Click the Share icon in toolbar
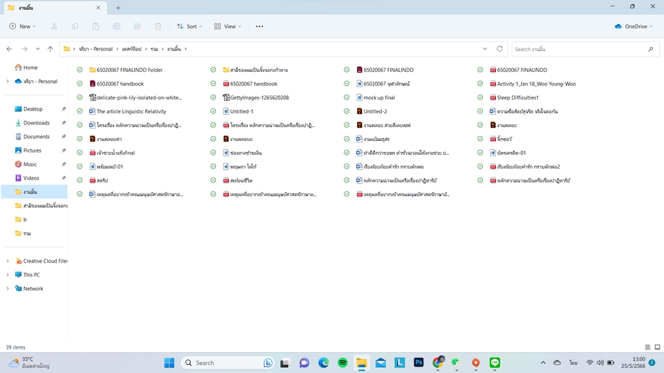Image resolution: width=664 pixels, height=373 pixels. click(x=137, y=26)
